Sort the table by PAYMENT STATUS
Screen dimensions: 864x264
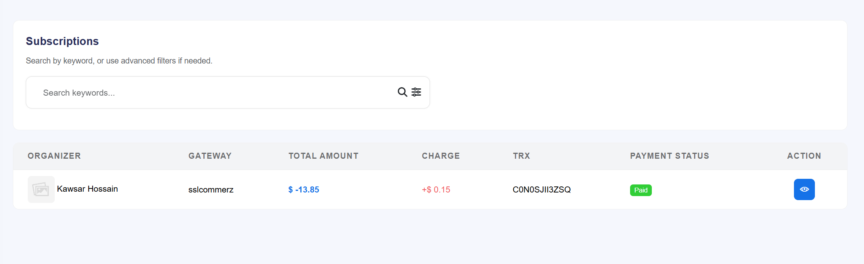(669, 156)
